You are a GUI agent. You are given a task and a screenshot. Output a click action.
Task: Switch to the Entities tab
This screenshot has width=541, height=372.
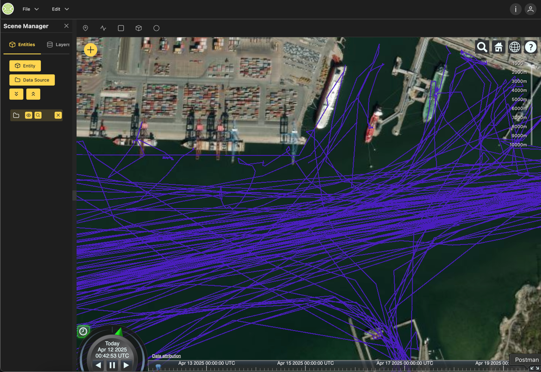(22, 44)
